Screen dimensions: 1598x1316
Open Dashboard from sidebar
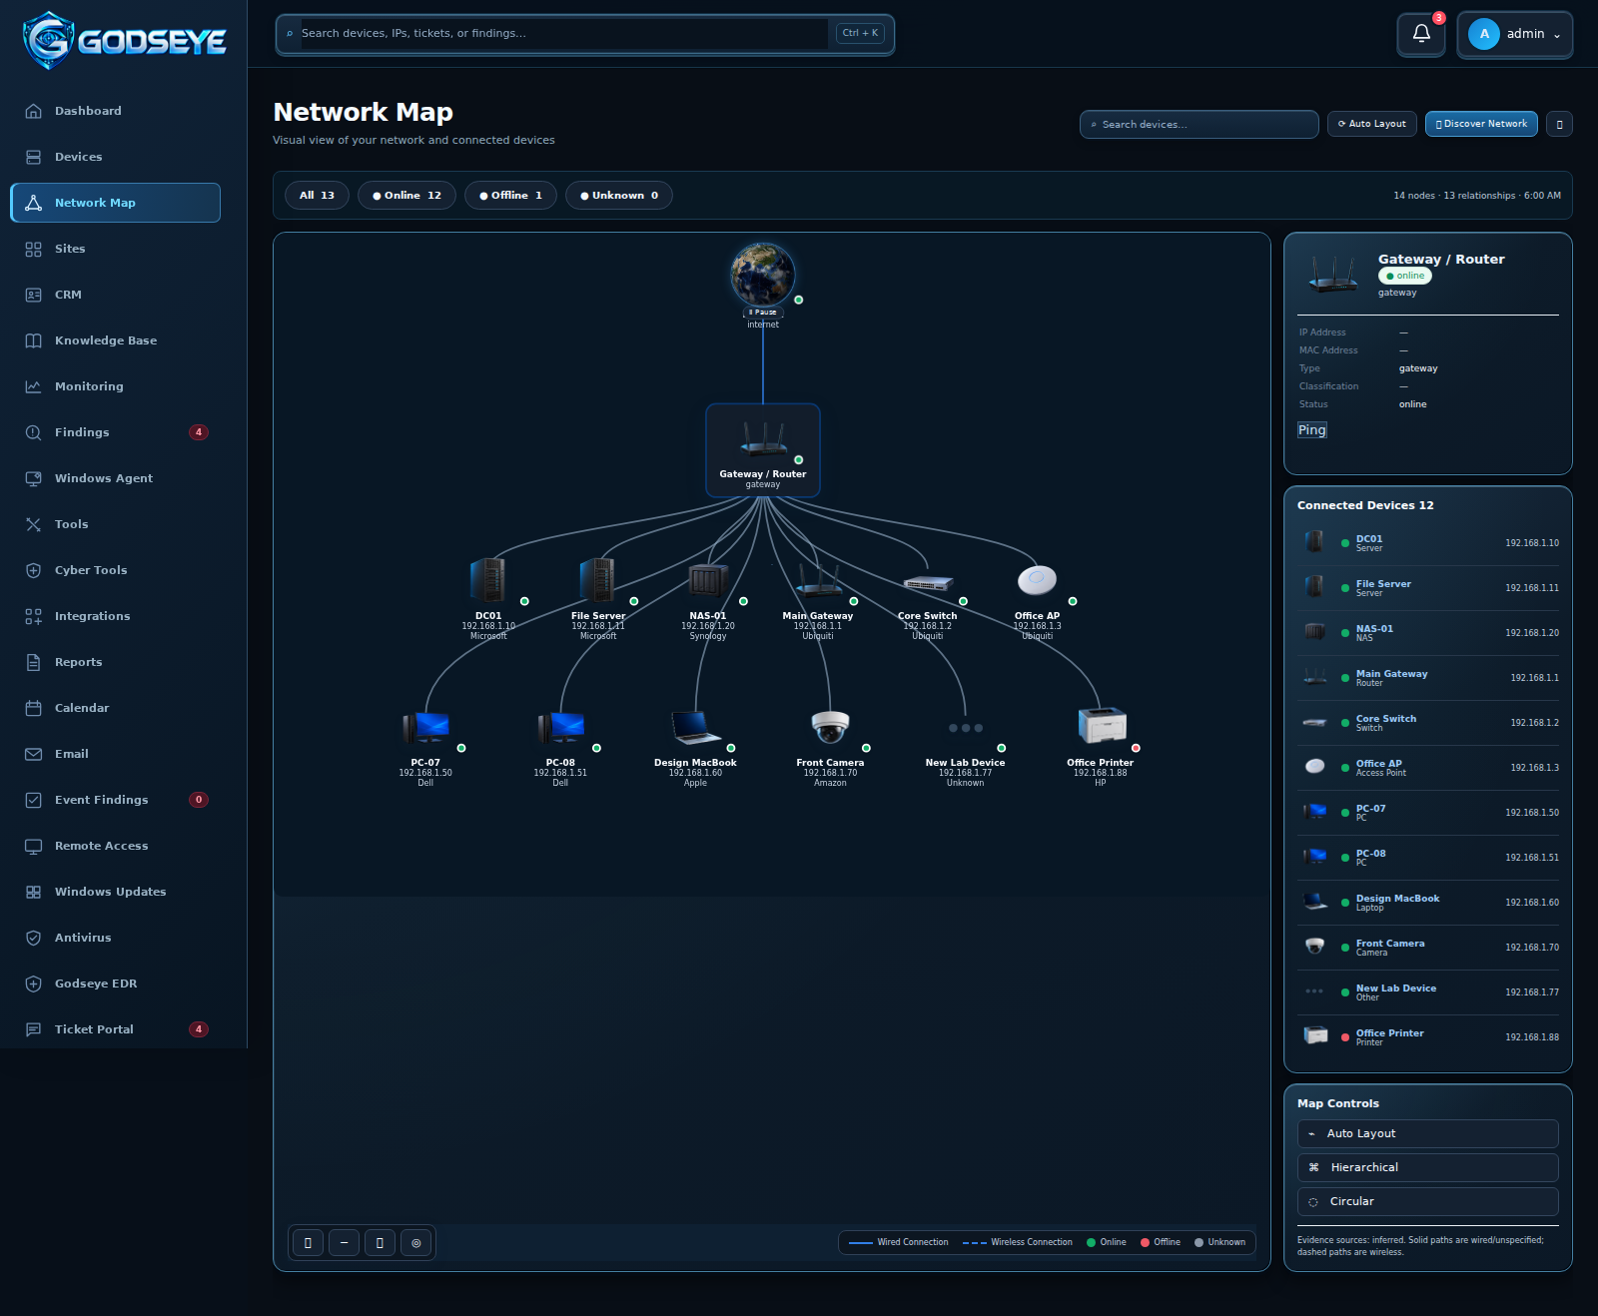point(115,111)
